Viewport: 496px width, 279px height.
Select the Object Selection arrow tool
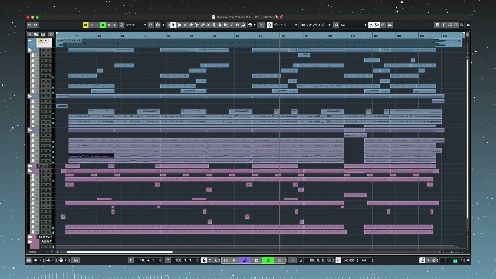click(173, 25)
